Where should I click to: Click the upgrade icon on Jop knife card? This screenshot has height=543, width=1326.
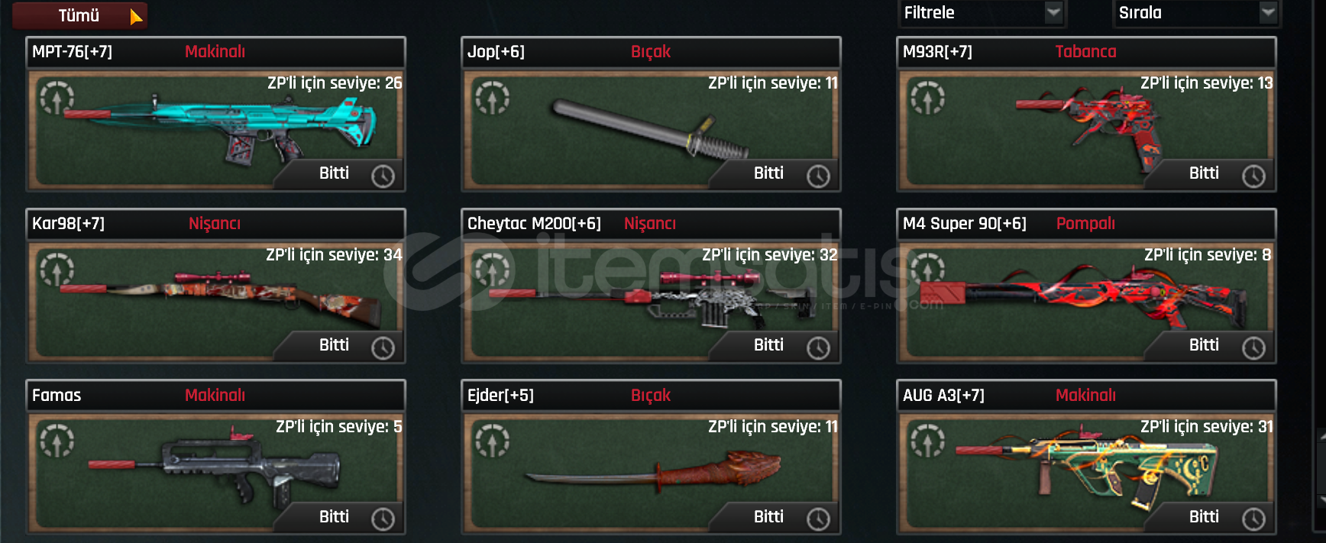pos(492,97)
